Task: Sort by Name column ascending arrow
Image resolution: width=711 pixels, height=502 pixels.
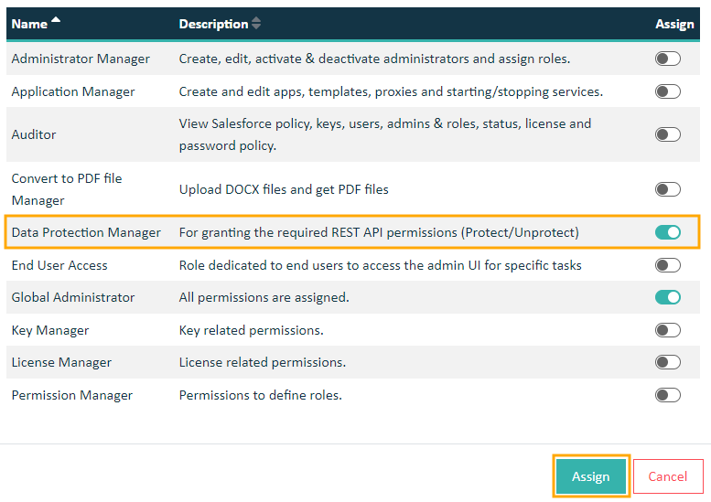Action: (x=56, y=19)
